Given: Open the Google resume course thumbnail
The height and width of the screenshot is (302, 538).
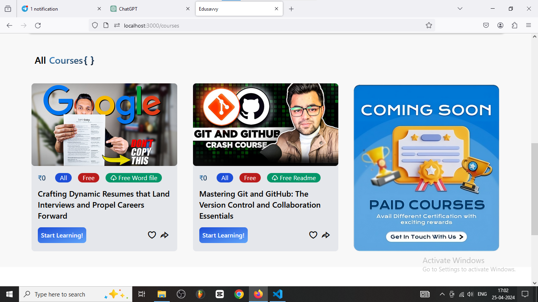Looking at the screenshot, I should tap(104, 125).
